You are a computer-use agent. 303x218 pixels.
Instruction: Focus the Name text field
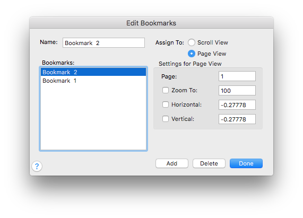(x=103, y=42)
